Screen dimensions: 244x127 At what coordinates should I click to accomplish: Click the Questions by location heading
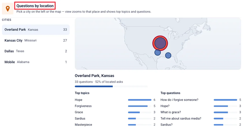(x=35, y=6)
